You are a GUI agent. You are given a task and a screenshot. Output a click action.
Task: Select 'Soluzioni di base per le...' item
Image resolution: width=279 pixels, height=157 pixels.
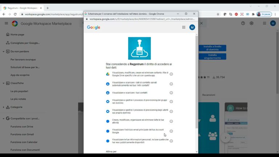25,67
